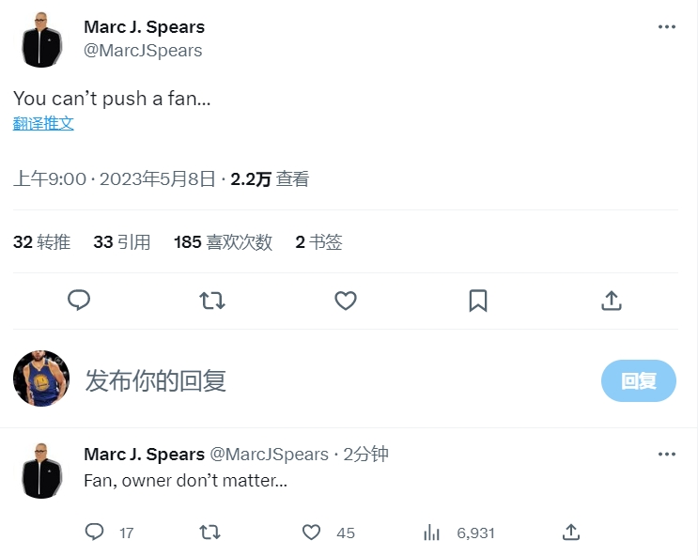Retweet the main tweet

[x=212, y=300]
